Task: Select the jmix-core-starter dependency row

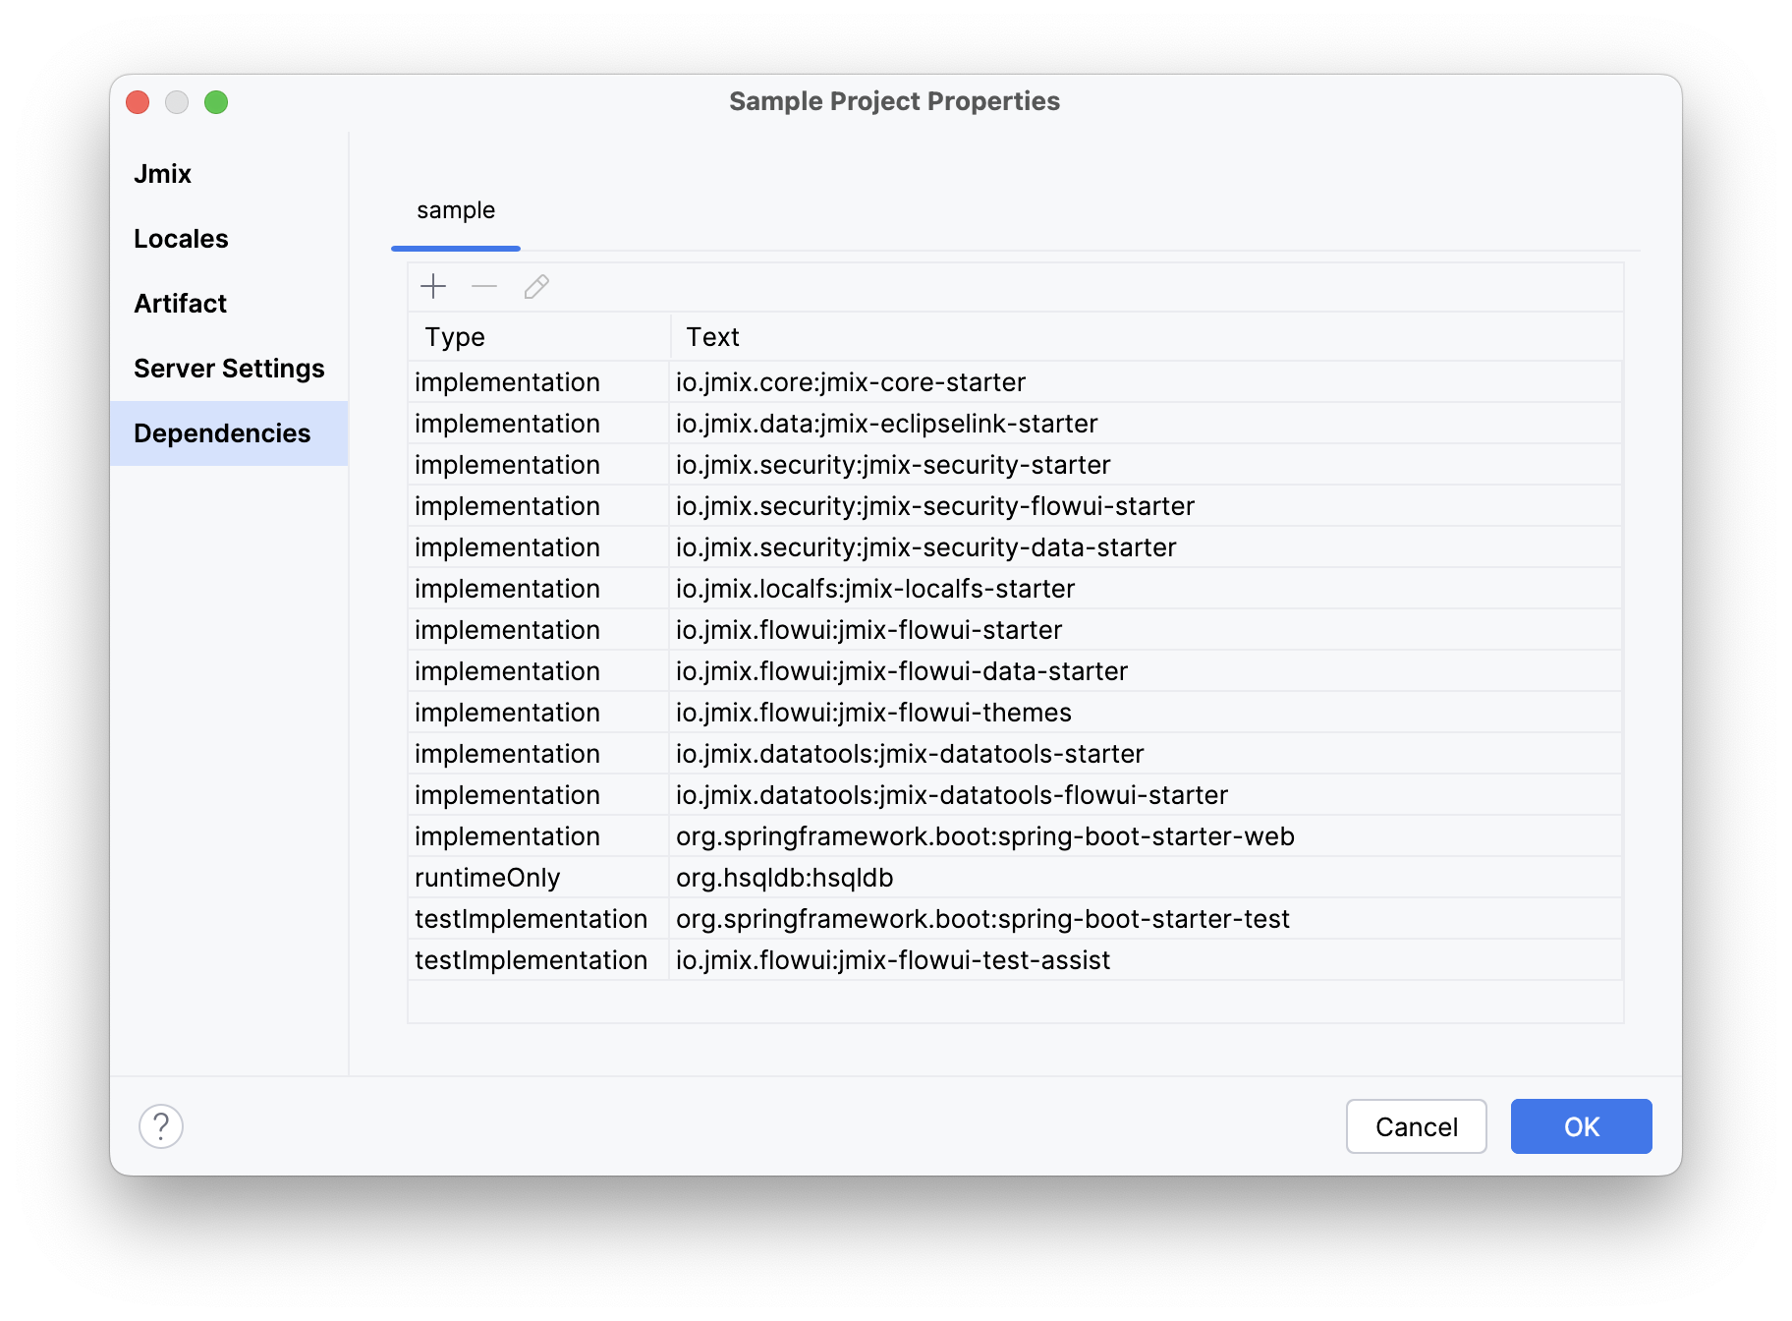Action: [849, 382]
